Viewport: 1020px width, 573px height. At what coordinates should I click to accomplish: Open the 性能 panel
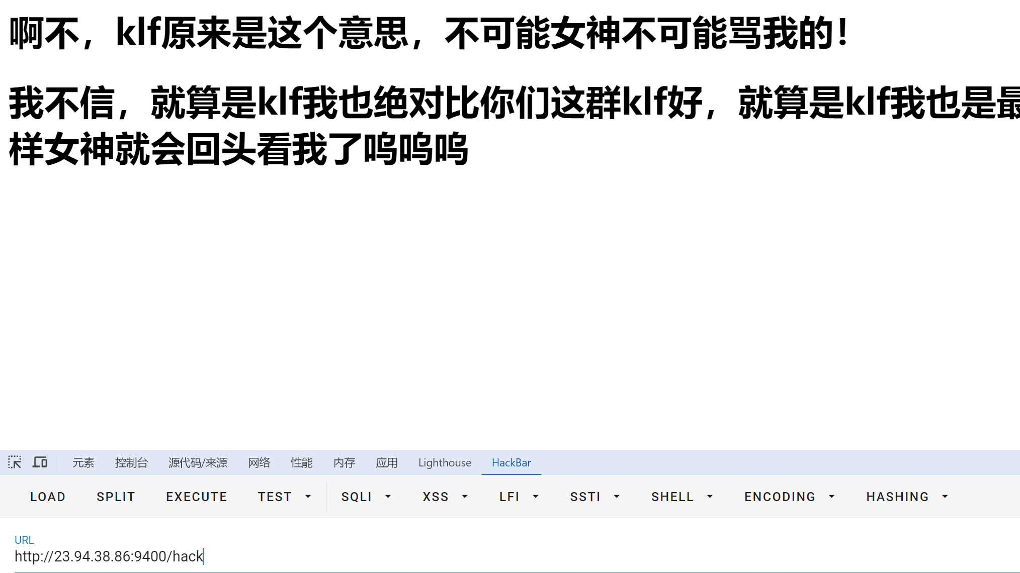[301, 462]
